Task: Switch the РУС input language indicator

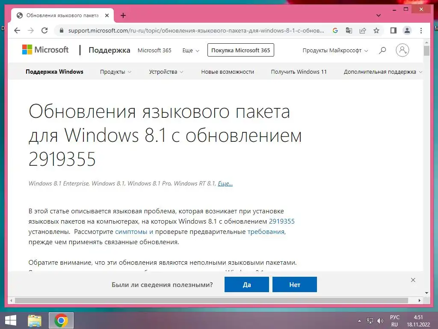Action: coord(394,321)
